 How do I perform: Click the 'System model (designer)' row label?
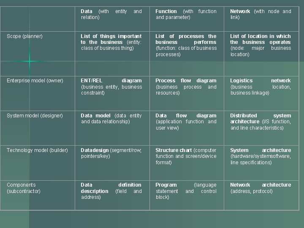(x=35, y=116)
